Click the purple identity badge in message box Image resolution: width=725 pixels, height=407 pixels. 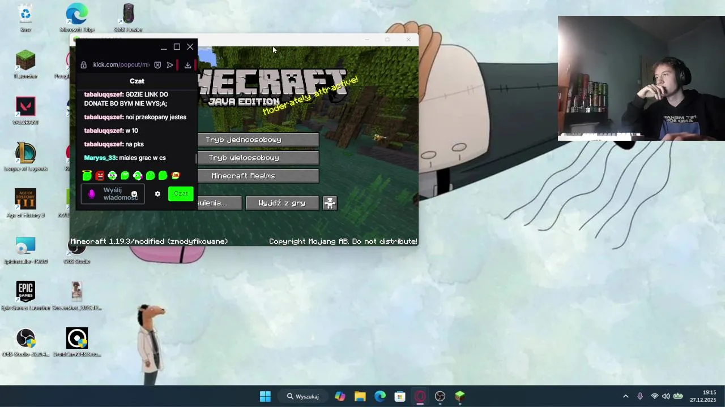tap(92, 194)
